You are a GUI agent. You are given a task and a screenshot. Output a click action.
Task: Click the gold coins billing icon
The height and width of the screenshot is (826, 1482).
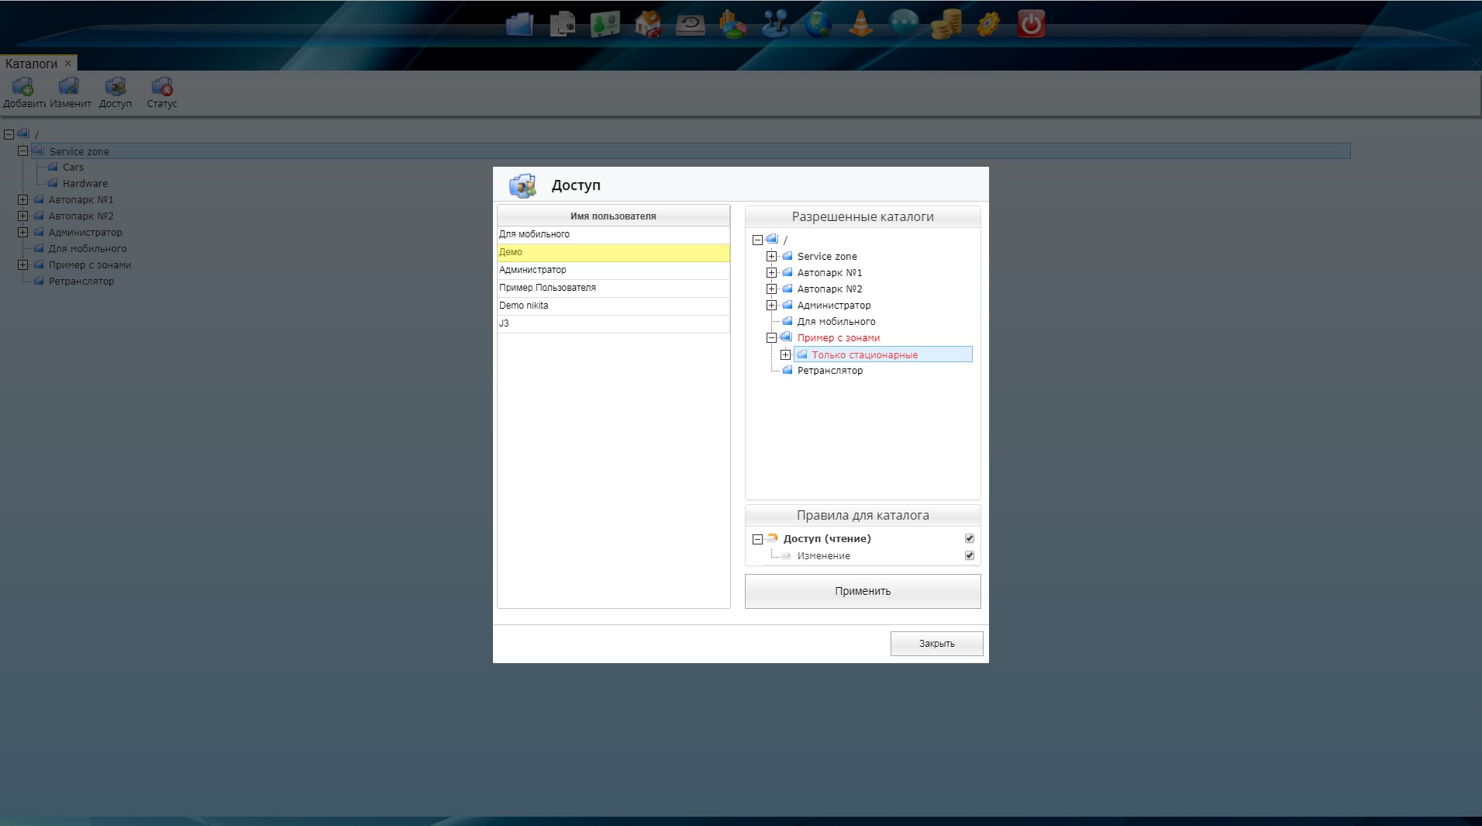point(946,24)
